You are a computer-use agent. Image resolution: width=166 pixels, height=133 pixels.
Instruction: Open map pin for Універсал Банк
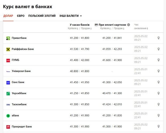(159, 71)
